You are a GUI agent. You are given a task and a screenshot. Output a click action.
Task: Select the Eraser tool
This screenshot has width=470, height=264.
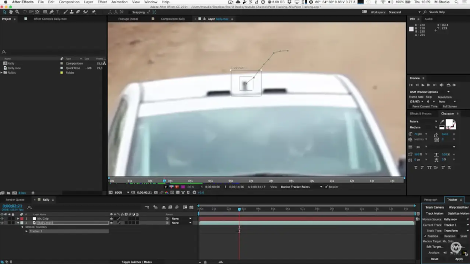tap(78, 12)
